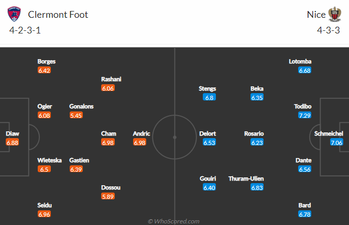Viewport: 349px width, 225px height.
Task: Click Stengs' 6.8 rating badge
Action: pos(210,97)
